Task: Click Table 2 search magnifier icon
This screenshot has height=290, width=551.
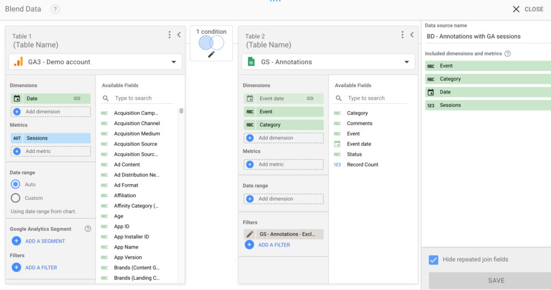Action: tap(338, 98)
